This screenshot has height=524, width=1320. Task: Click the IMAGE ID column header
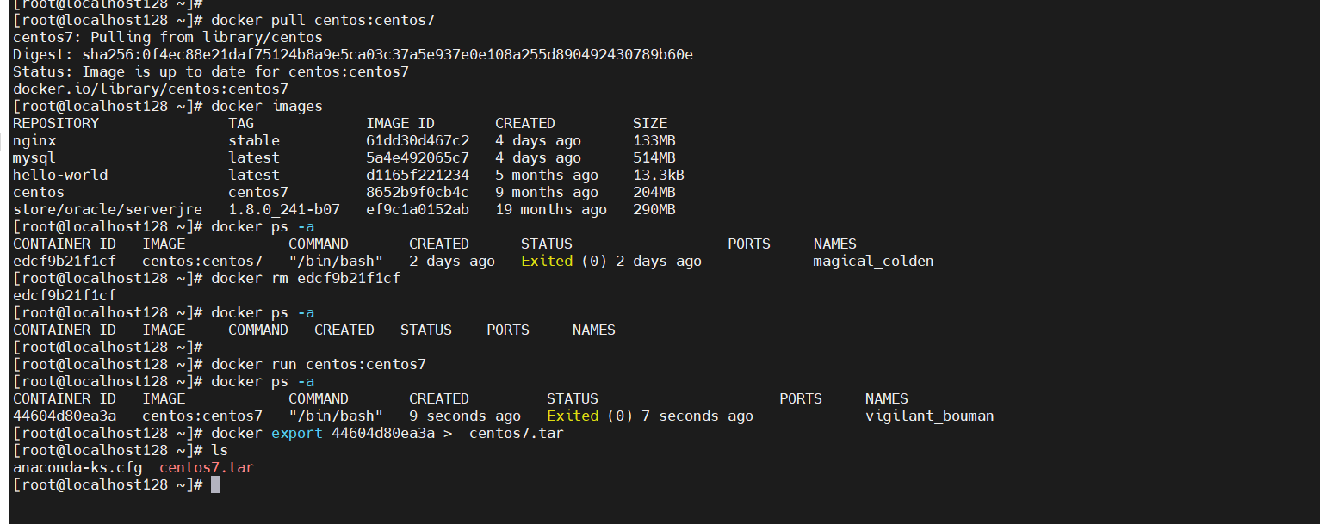[400, 123]
